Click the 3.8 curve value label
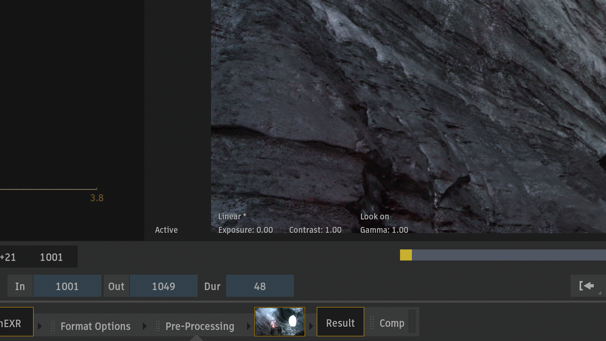Image resolution: width=606 pixels, height=341 pixels. (x=97, y=198)
